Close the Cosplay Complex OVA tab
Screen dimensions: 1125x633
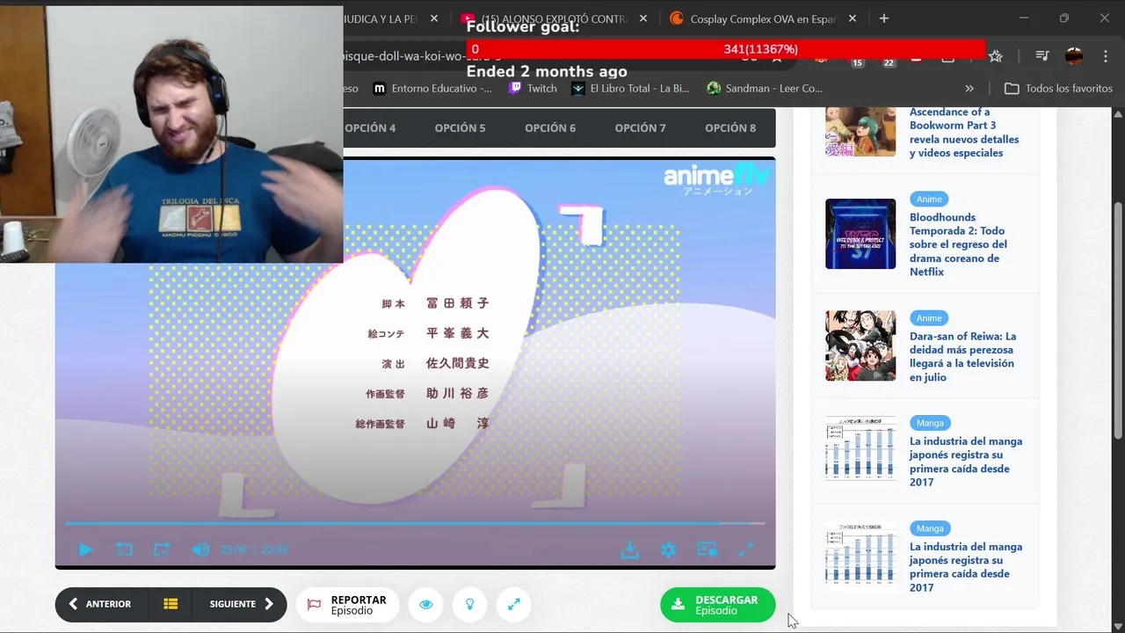pos(851,18)
